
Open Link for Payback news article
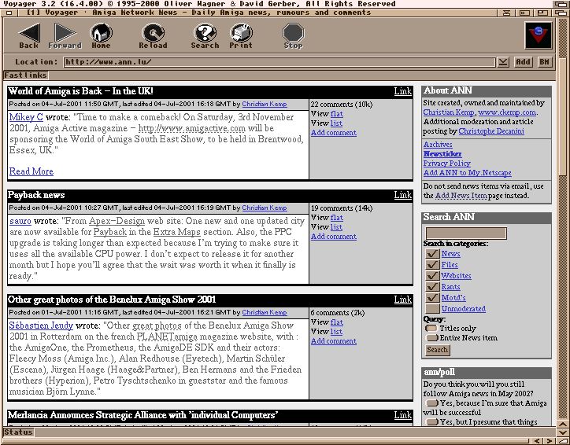pos(403,195)
